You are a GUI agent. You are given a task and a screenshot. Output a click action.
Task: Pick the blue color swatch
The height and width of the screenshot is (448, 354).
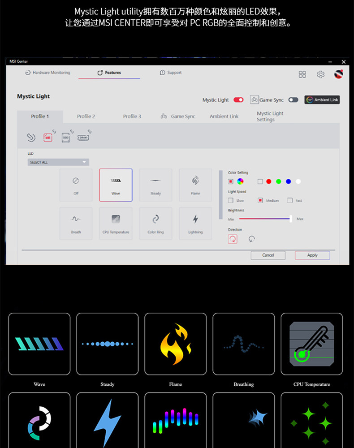[288, 181]
